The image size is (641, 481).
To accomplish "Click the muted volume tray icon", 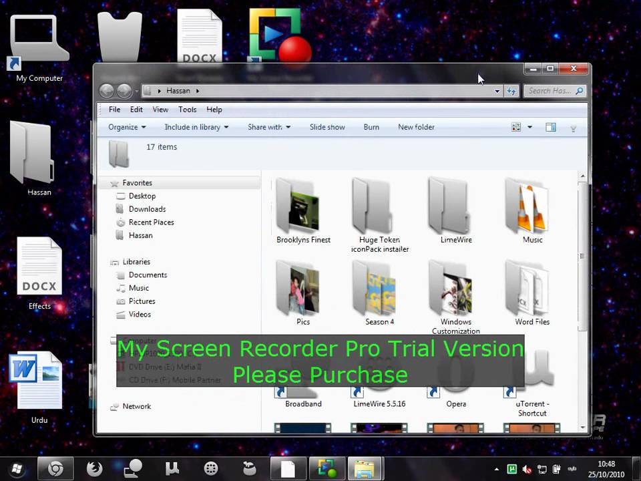I will click(527, 469).
